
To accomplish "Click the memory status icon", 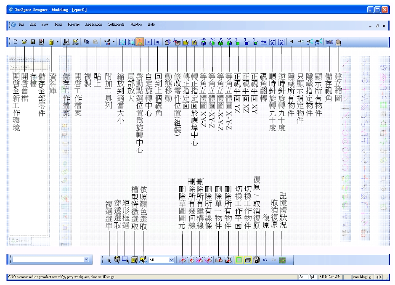I will coord(282,260).
